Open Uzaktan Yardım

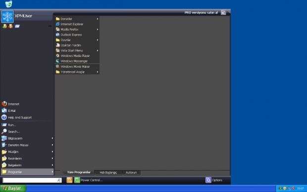[77, 45]
